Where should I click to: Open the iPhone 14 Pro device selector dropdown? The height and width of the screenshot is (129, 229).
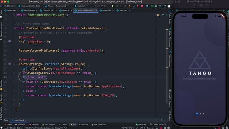[57, 6]
